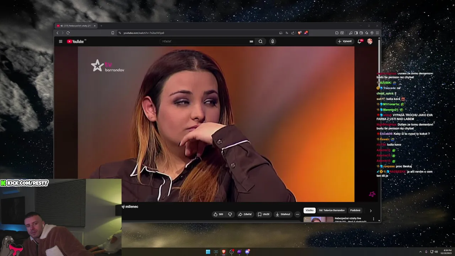Viewport: 455px width, 256px height.
Task: Dislike the video with thumbs down
Action: click(x=230, y=214)
